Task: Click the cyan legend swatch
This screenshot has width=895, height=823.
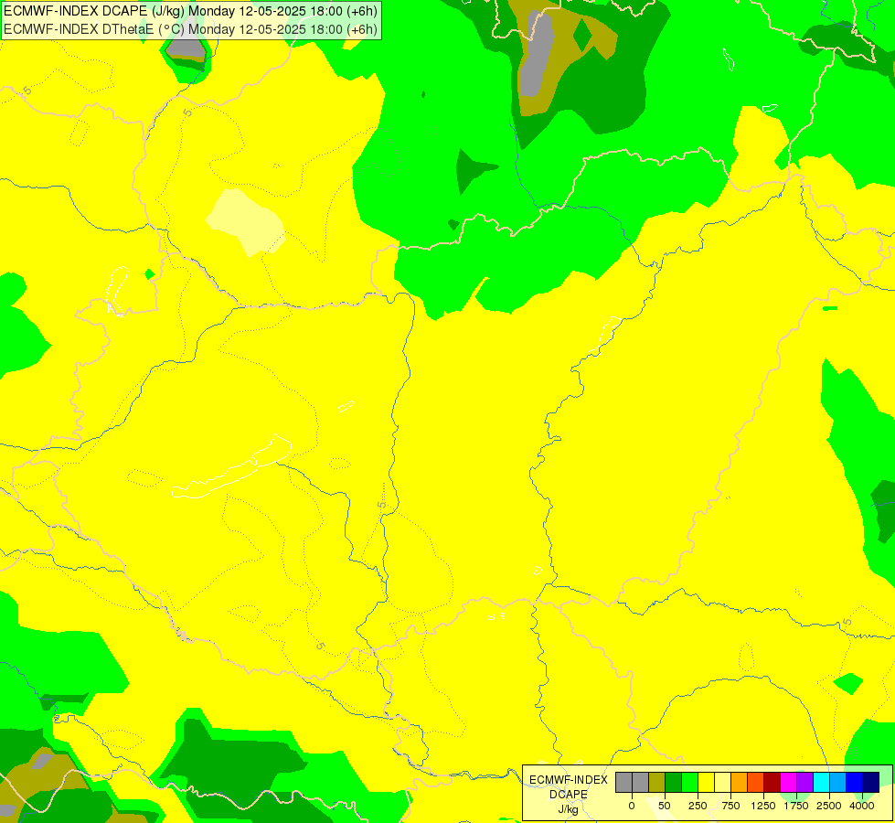Action: click(x=821, y=782)
